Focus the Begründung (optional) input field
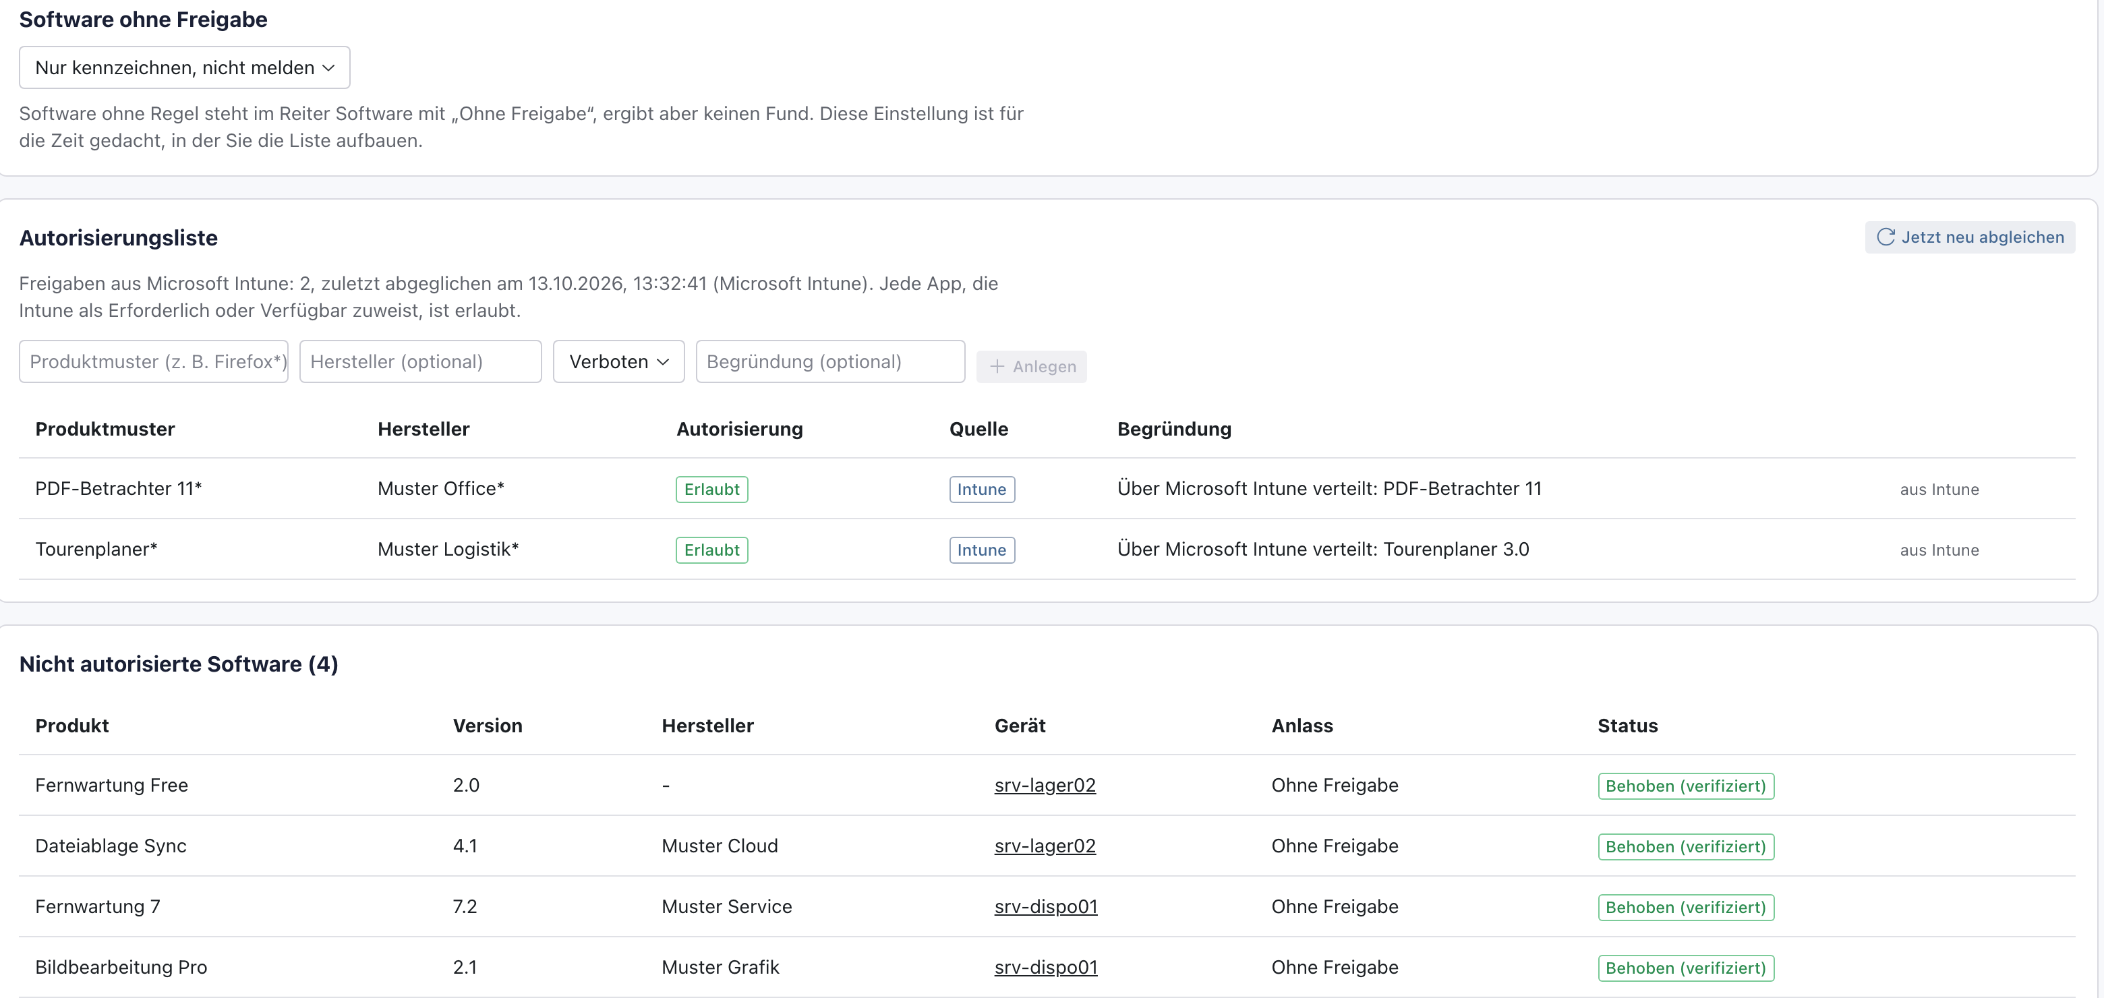Image resolution: width=2104 pixels, height=998 pixels. pos(830,361)
